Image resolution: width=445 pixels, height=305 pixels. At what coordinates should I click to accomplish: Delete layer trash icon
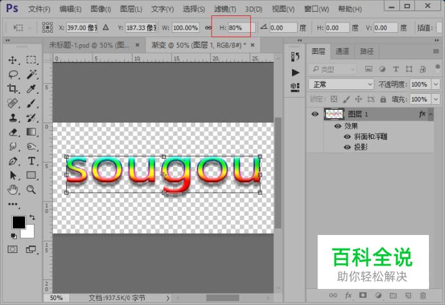[423, 295]
